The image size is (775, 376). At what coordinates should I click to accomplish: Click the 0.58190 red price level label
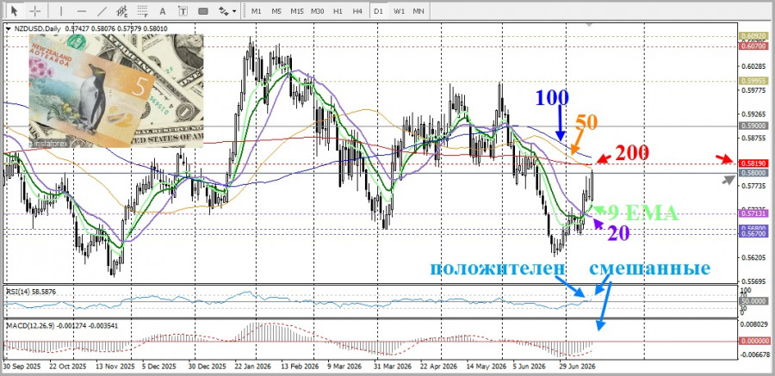754,163
